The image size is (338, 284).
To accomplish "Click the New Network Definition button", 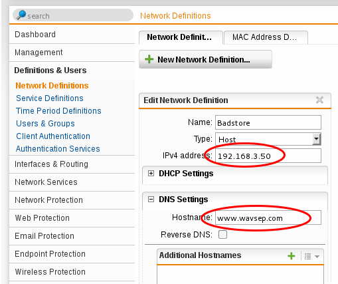I will coord(205,59).
